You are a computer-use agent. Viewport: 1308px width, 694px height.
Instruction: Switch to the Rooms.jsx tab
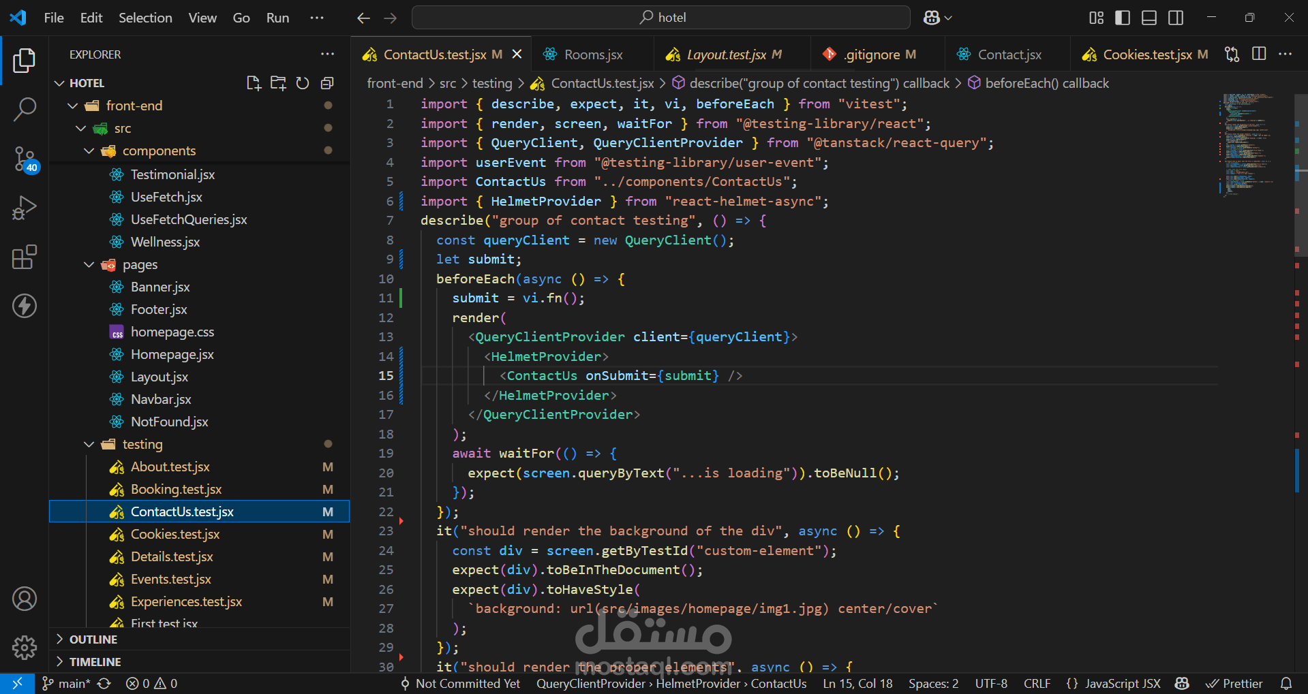coord(593,54)
